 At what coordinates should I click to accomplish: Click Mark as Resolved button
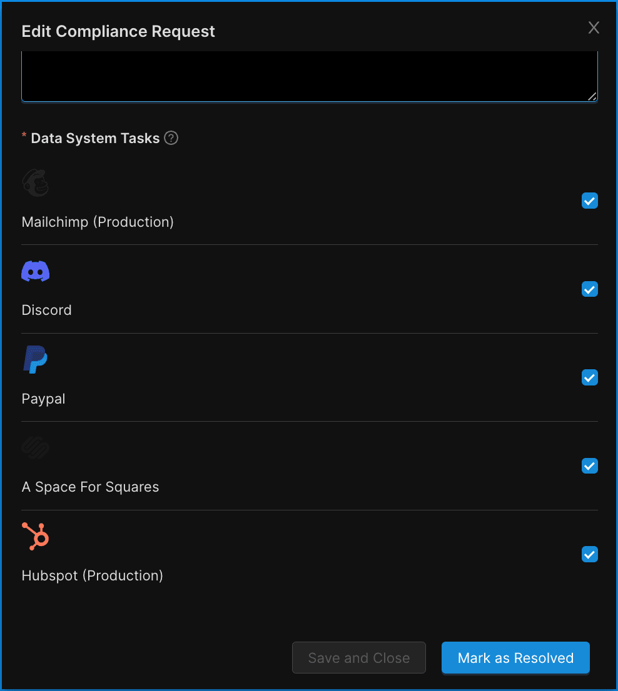pyautogui.click(x=515, y=658)
